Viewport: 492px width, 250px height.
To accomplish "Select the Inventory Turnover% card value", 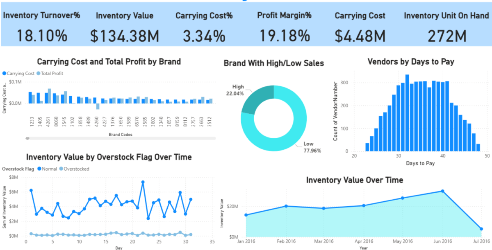I will tap(42, 36).
